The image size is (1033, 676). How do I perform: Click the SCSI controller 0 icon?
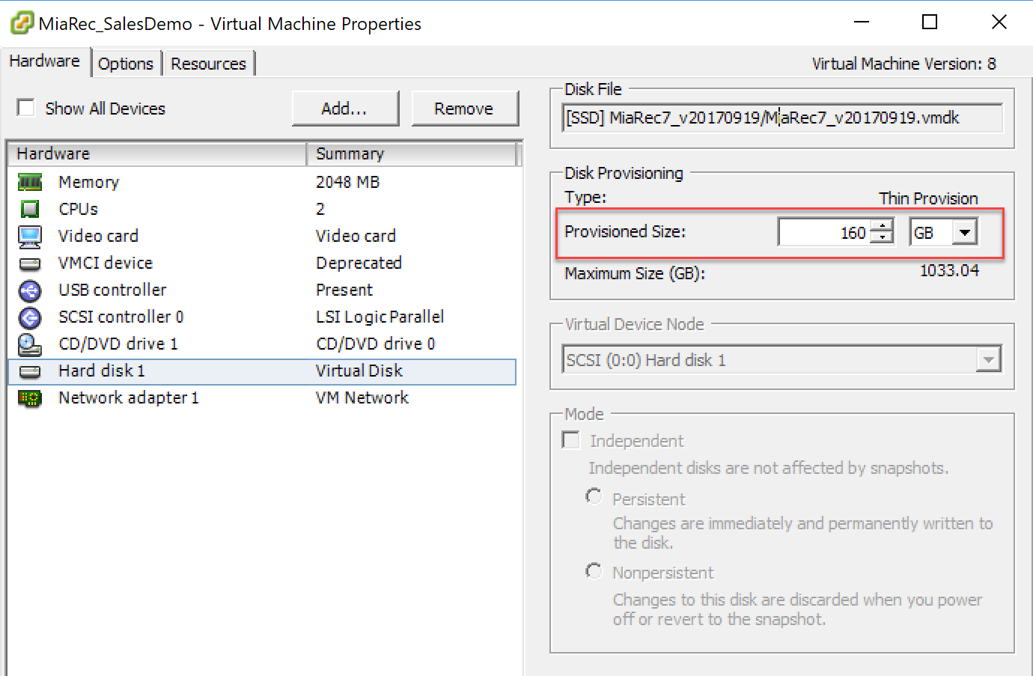click(x=30, y=317)
